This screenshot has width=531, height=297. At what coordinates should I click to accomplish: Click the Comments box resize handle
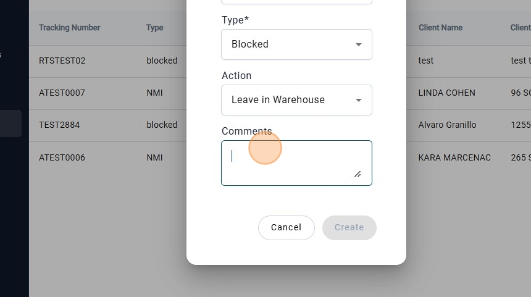(357, 174)
